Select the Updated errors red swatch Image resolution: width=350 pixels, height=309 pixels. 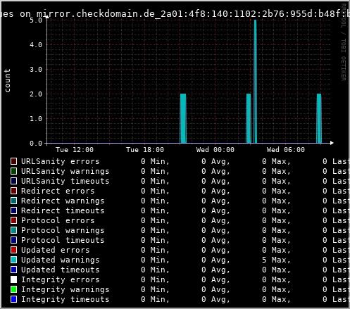point(13,250)
